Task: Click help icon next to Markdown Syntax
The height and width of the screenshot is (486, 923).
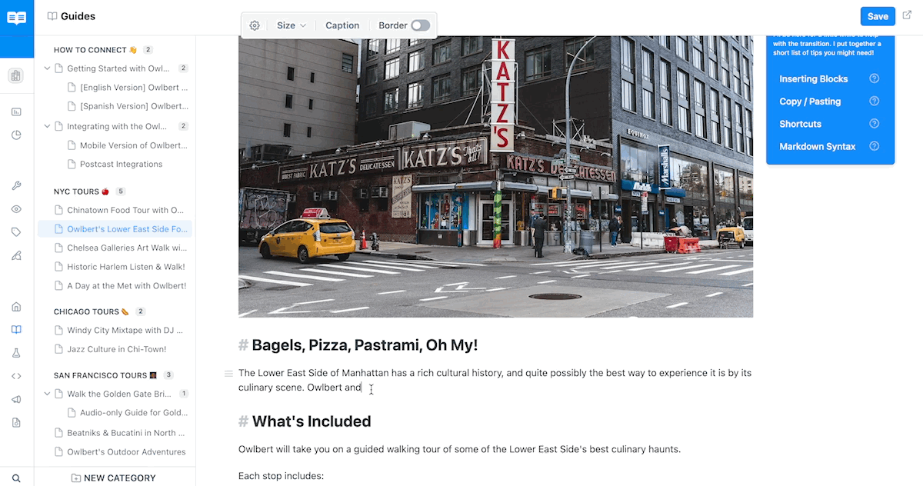Action: 874,146
